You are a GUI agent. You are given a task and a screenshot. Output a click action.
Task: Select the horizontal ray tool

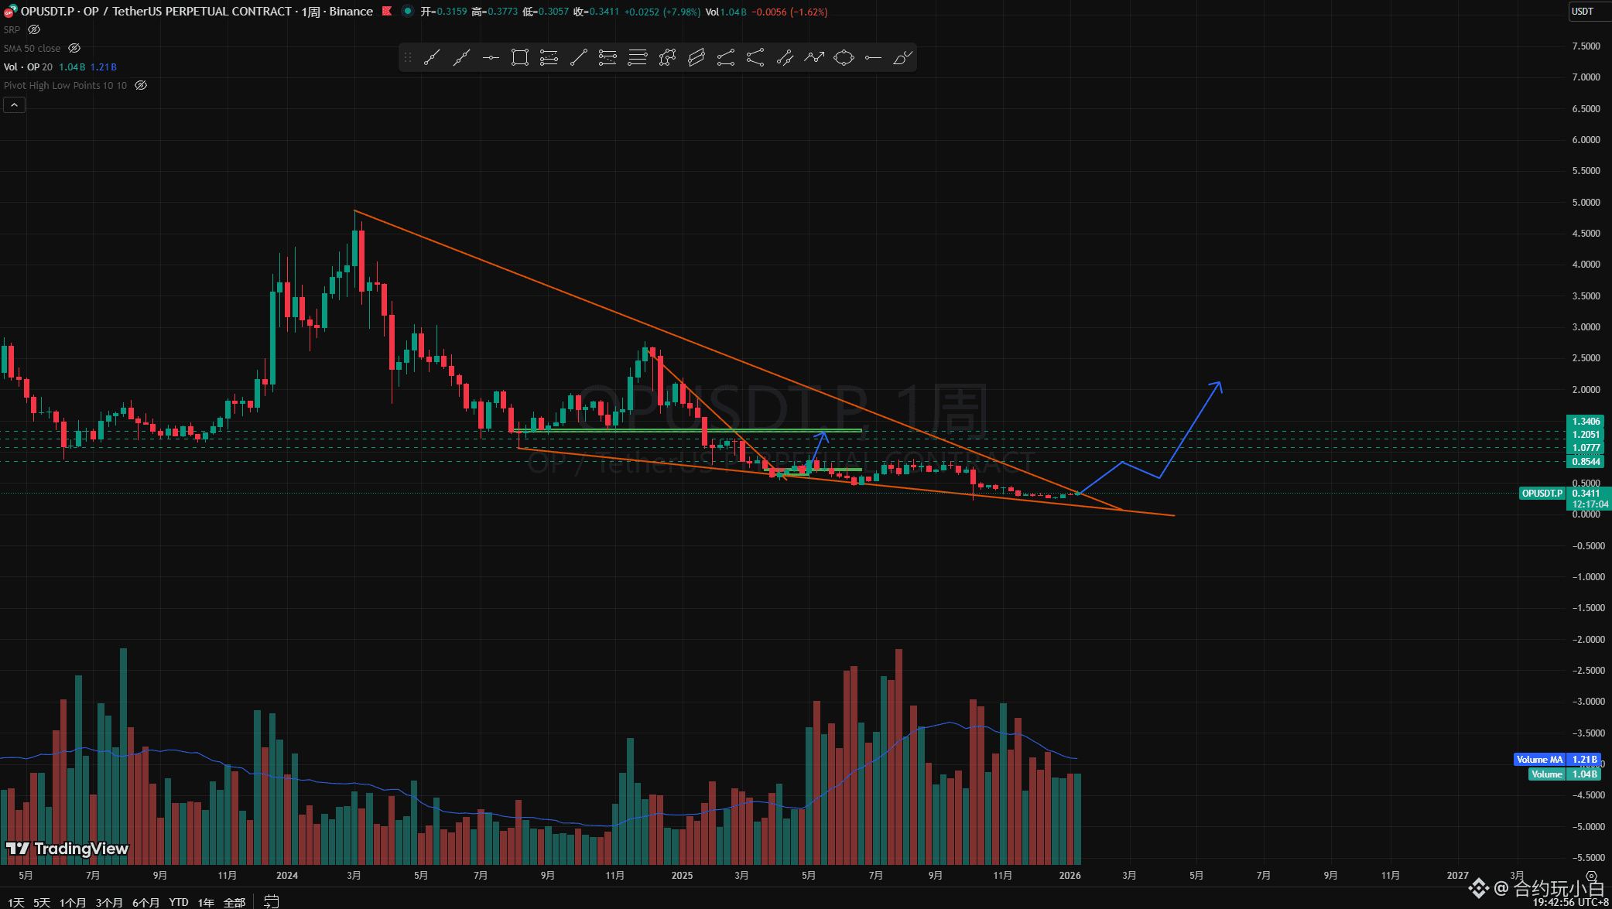point(873,57)
